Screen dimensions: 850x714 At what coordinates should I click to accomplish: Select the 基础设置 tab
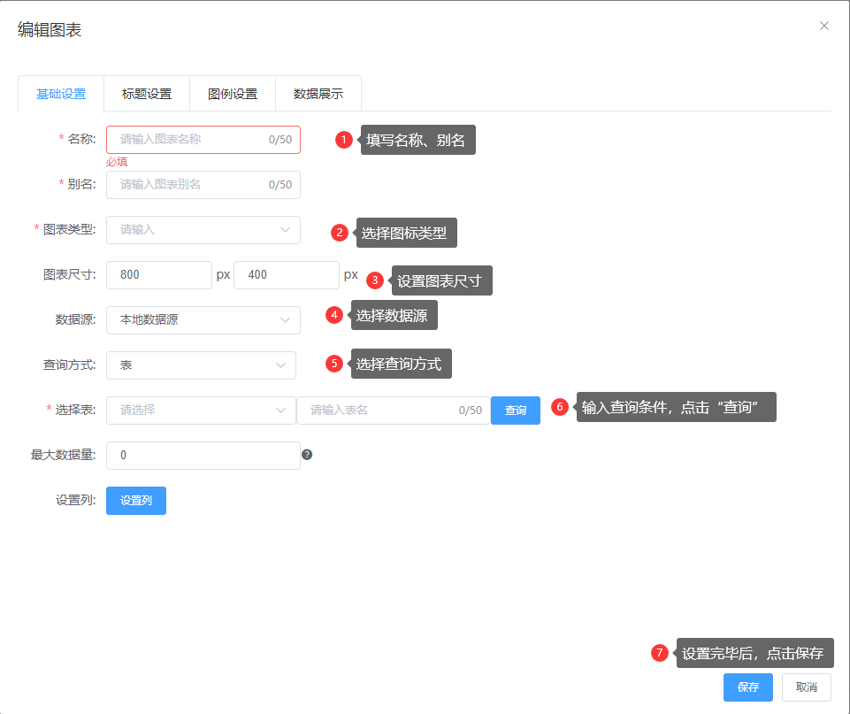click(x=61, y=94)
